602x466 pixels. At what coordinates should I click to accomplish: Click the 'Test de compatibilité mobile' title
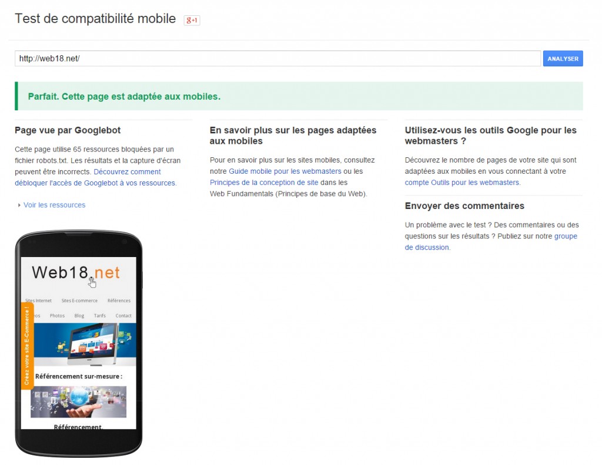(x=95, y=18)
